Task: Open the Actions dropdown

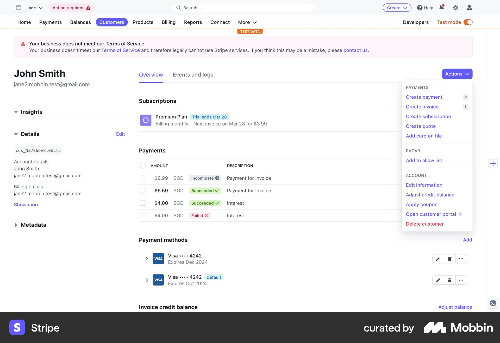Action: 457,74
